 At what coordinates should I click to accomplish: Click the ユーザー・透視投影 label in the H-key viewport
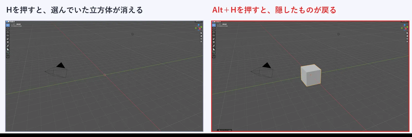[16, 24]
